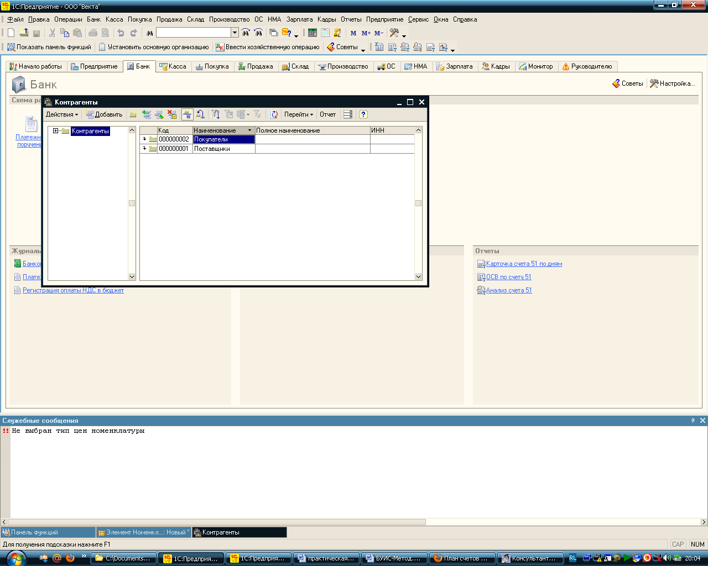The width and height of the screenshot is (708, 566).
Task: Click Ввести хозяйственную операцию button
Action: 268,47
